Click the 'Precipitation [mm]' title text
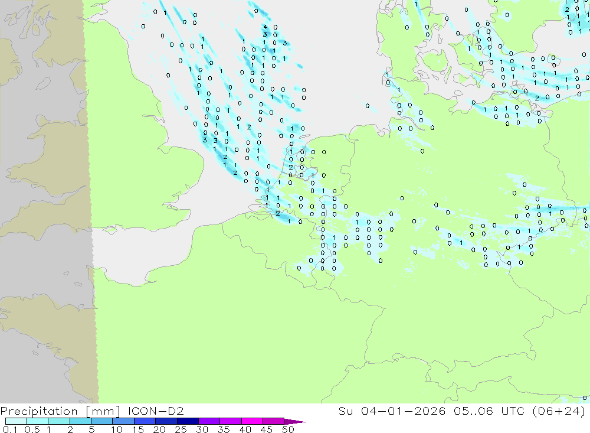Image resolution: width=590 pixels, height=433 pixels. pos(60,411)
